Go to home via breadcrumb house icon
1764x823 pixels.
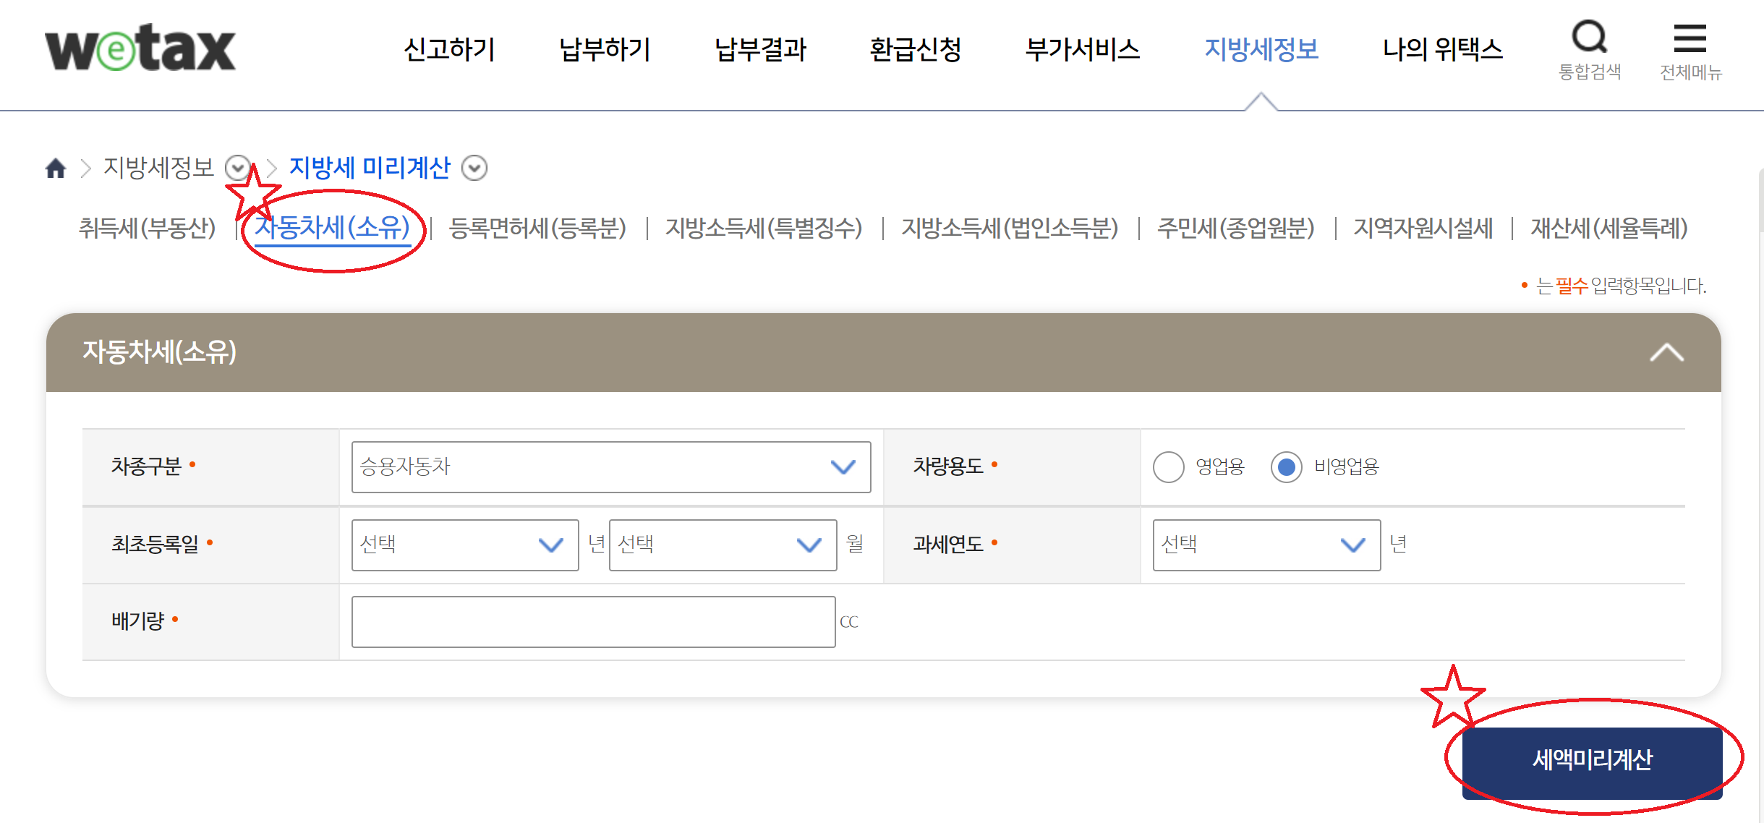(x=56, y=168)
